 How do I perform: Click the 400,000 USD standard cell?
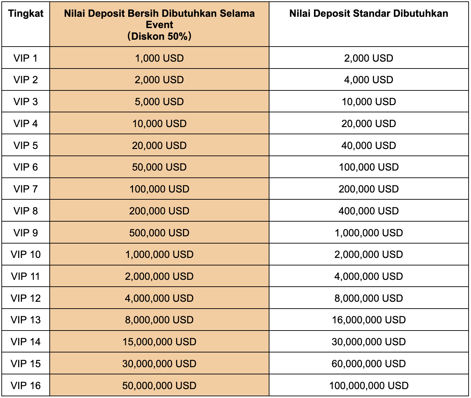click(369, 211)
